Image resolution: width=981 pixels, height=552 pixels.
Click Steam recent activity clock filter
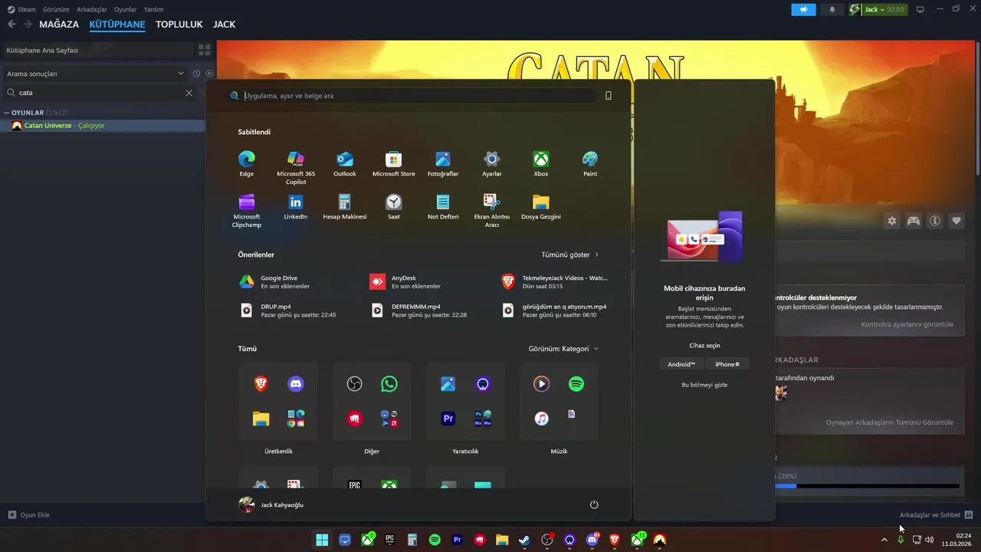(x=196, y=74)
